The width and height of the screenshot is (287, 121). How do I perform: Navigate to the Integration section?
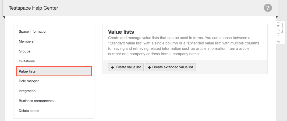pyautogui.click(x=27, y=91)
